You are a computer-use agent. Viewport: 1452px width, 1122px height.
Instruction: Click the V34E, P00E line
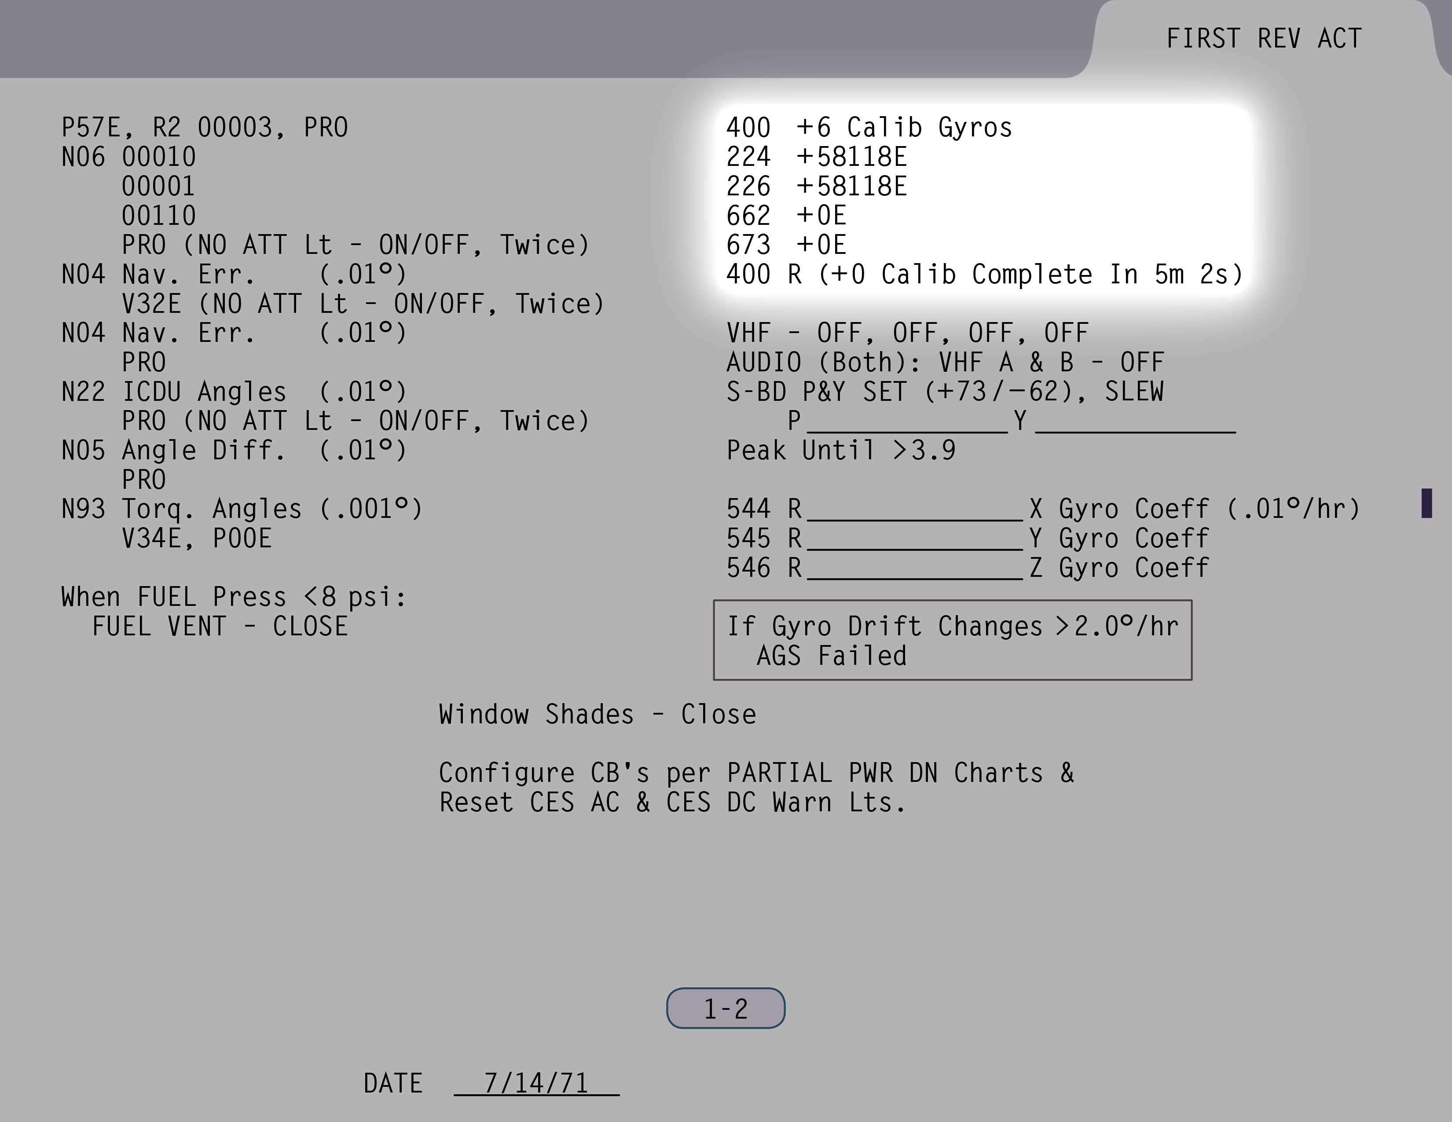[197, 539]
